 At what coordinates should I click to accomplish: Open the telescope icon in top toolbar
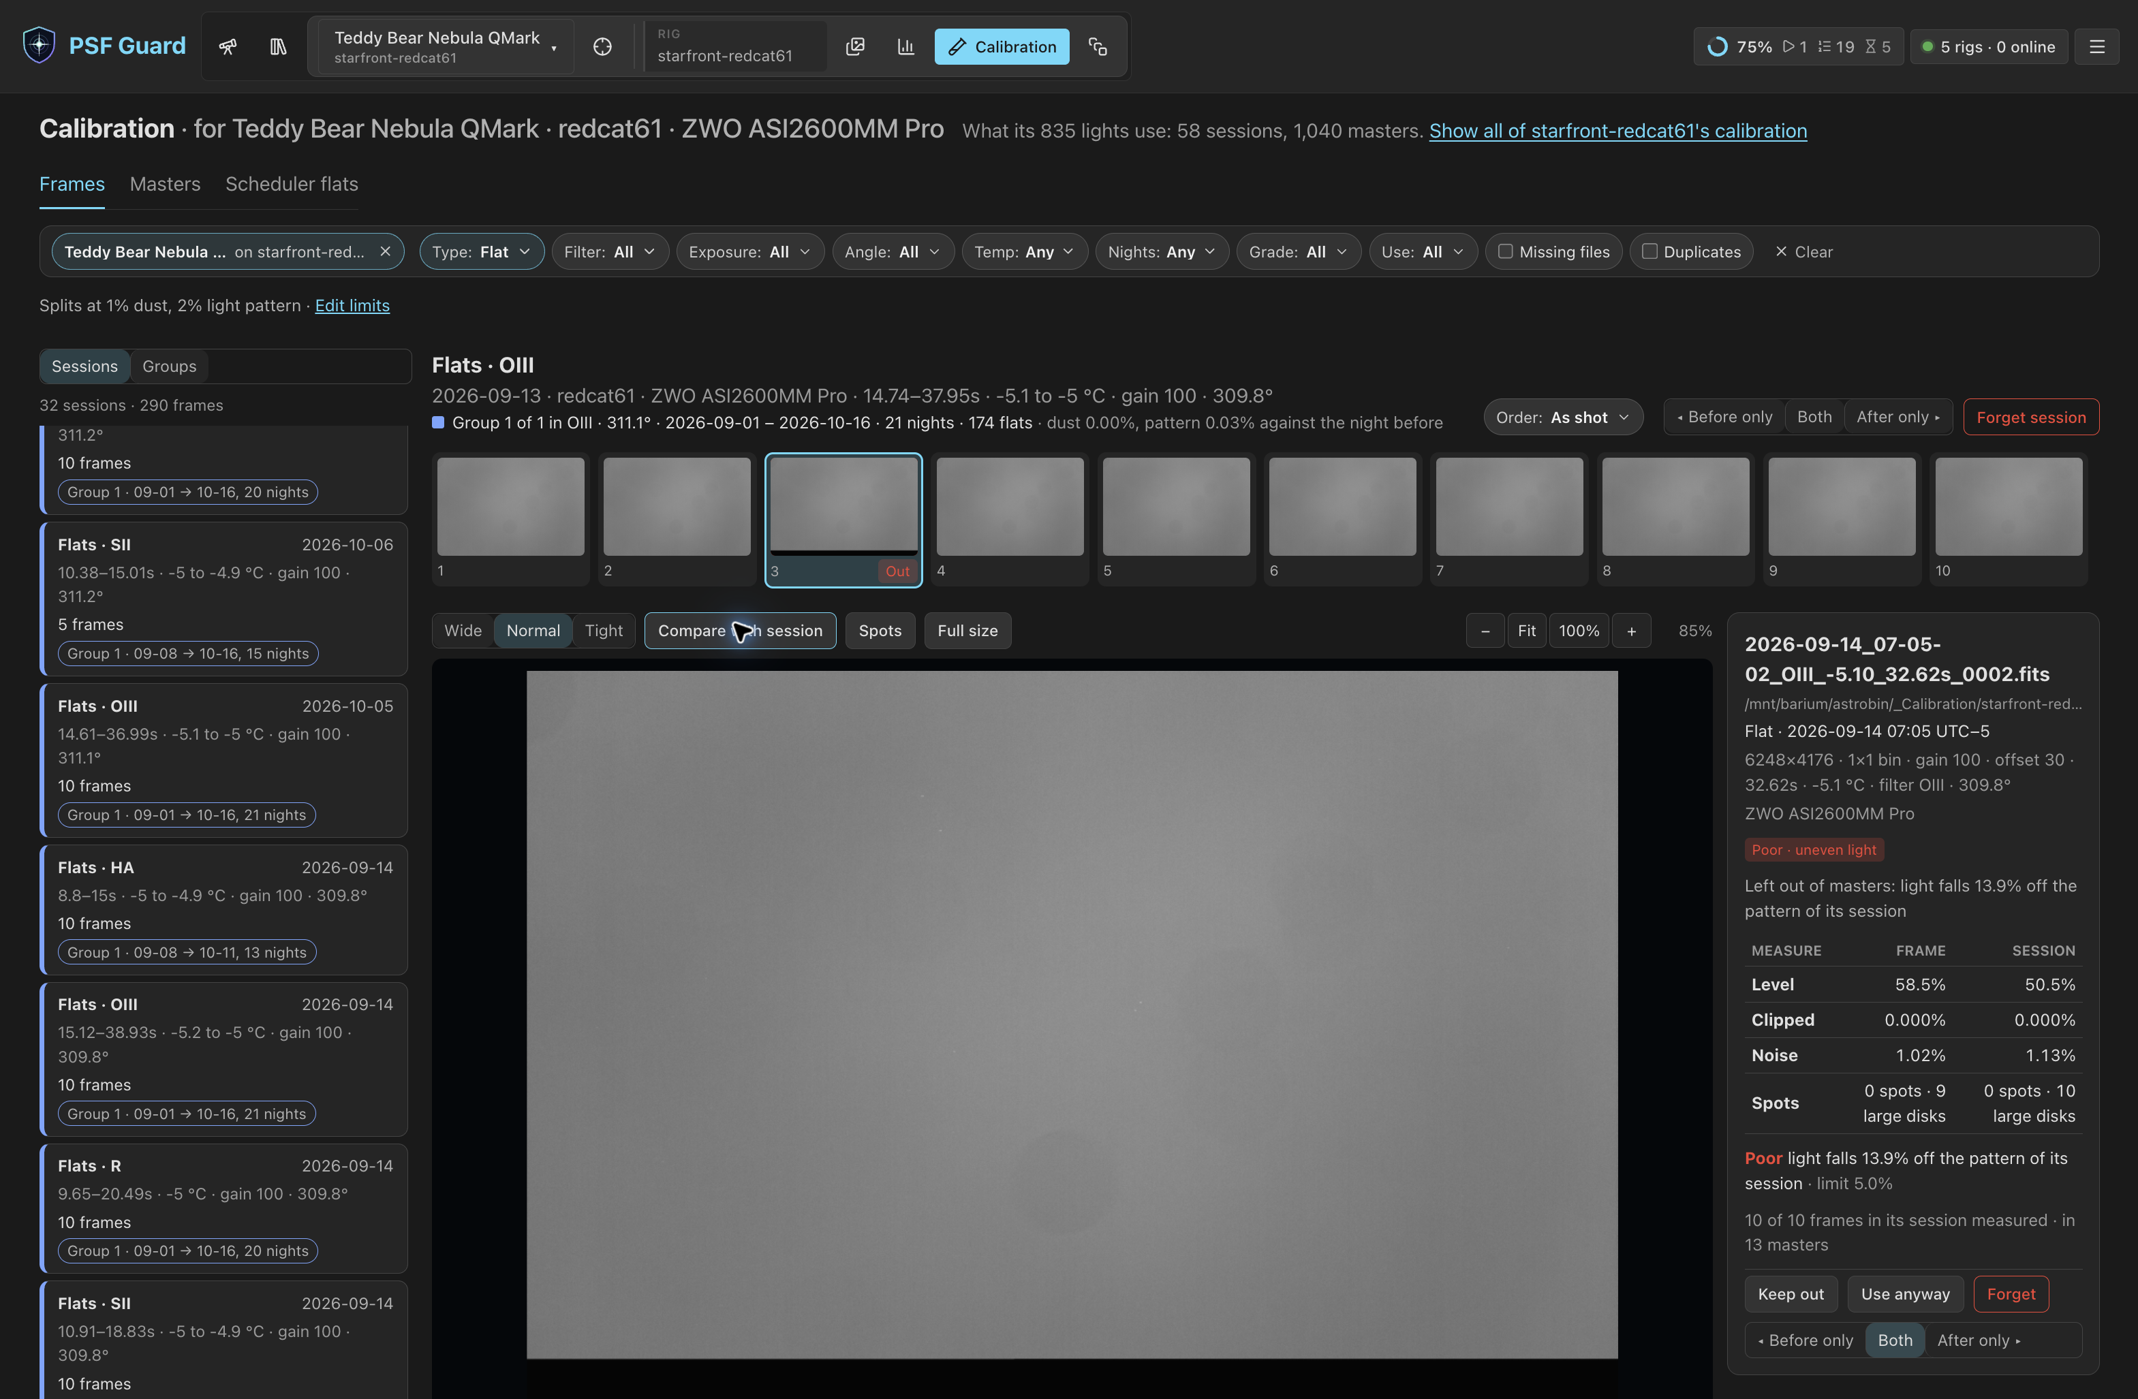coord(228,47)
